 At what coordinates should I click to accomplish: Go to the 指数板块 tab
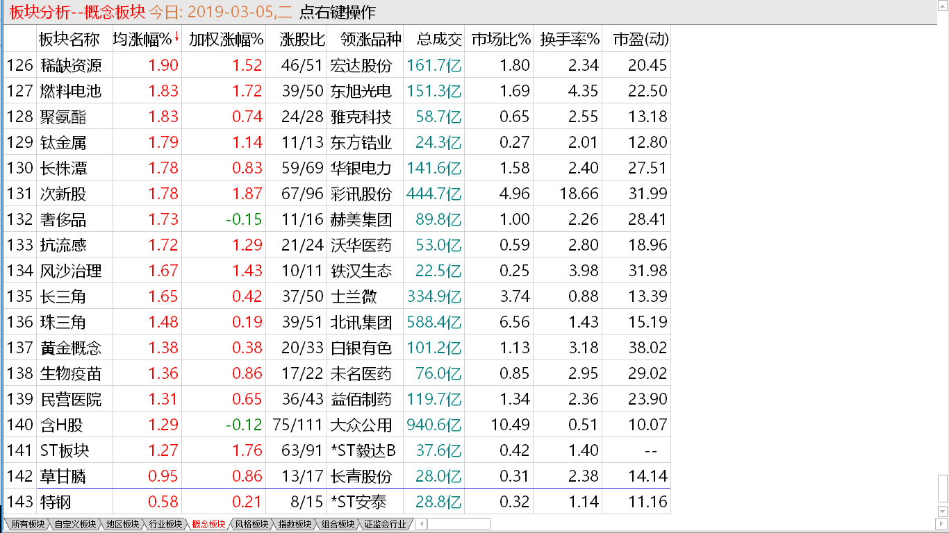click(x=295, y=524)
